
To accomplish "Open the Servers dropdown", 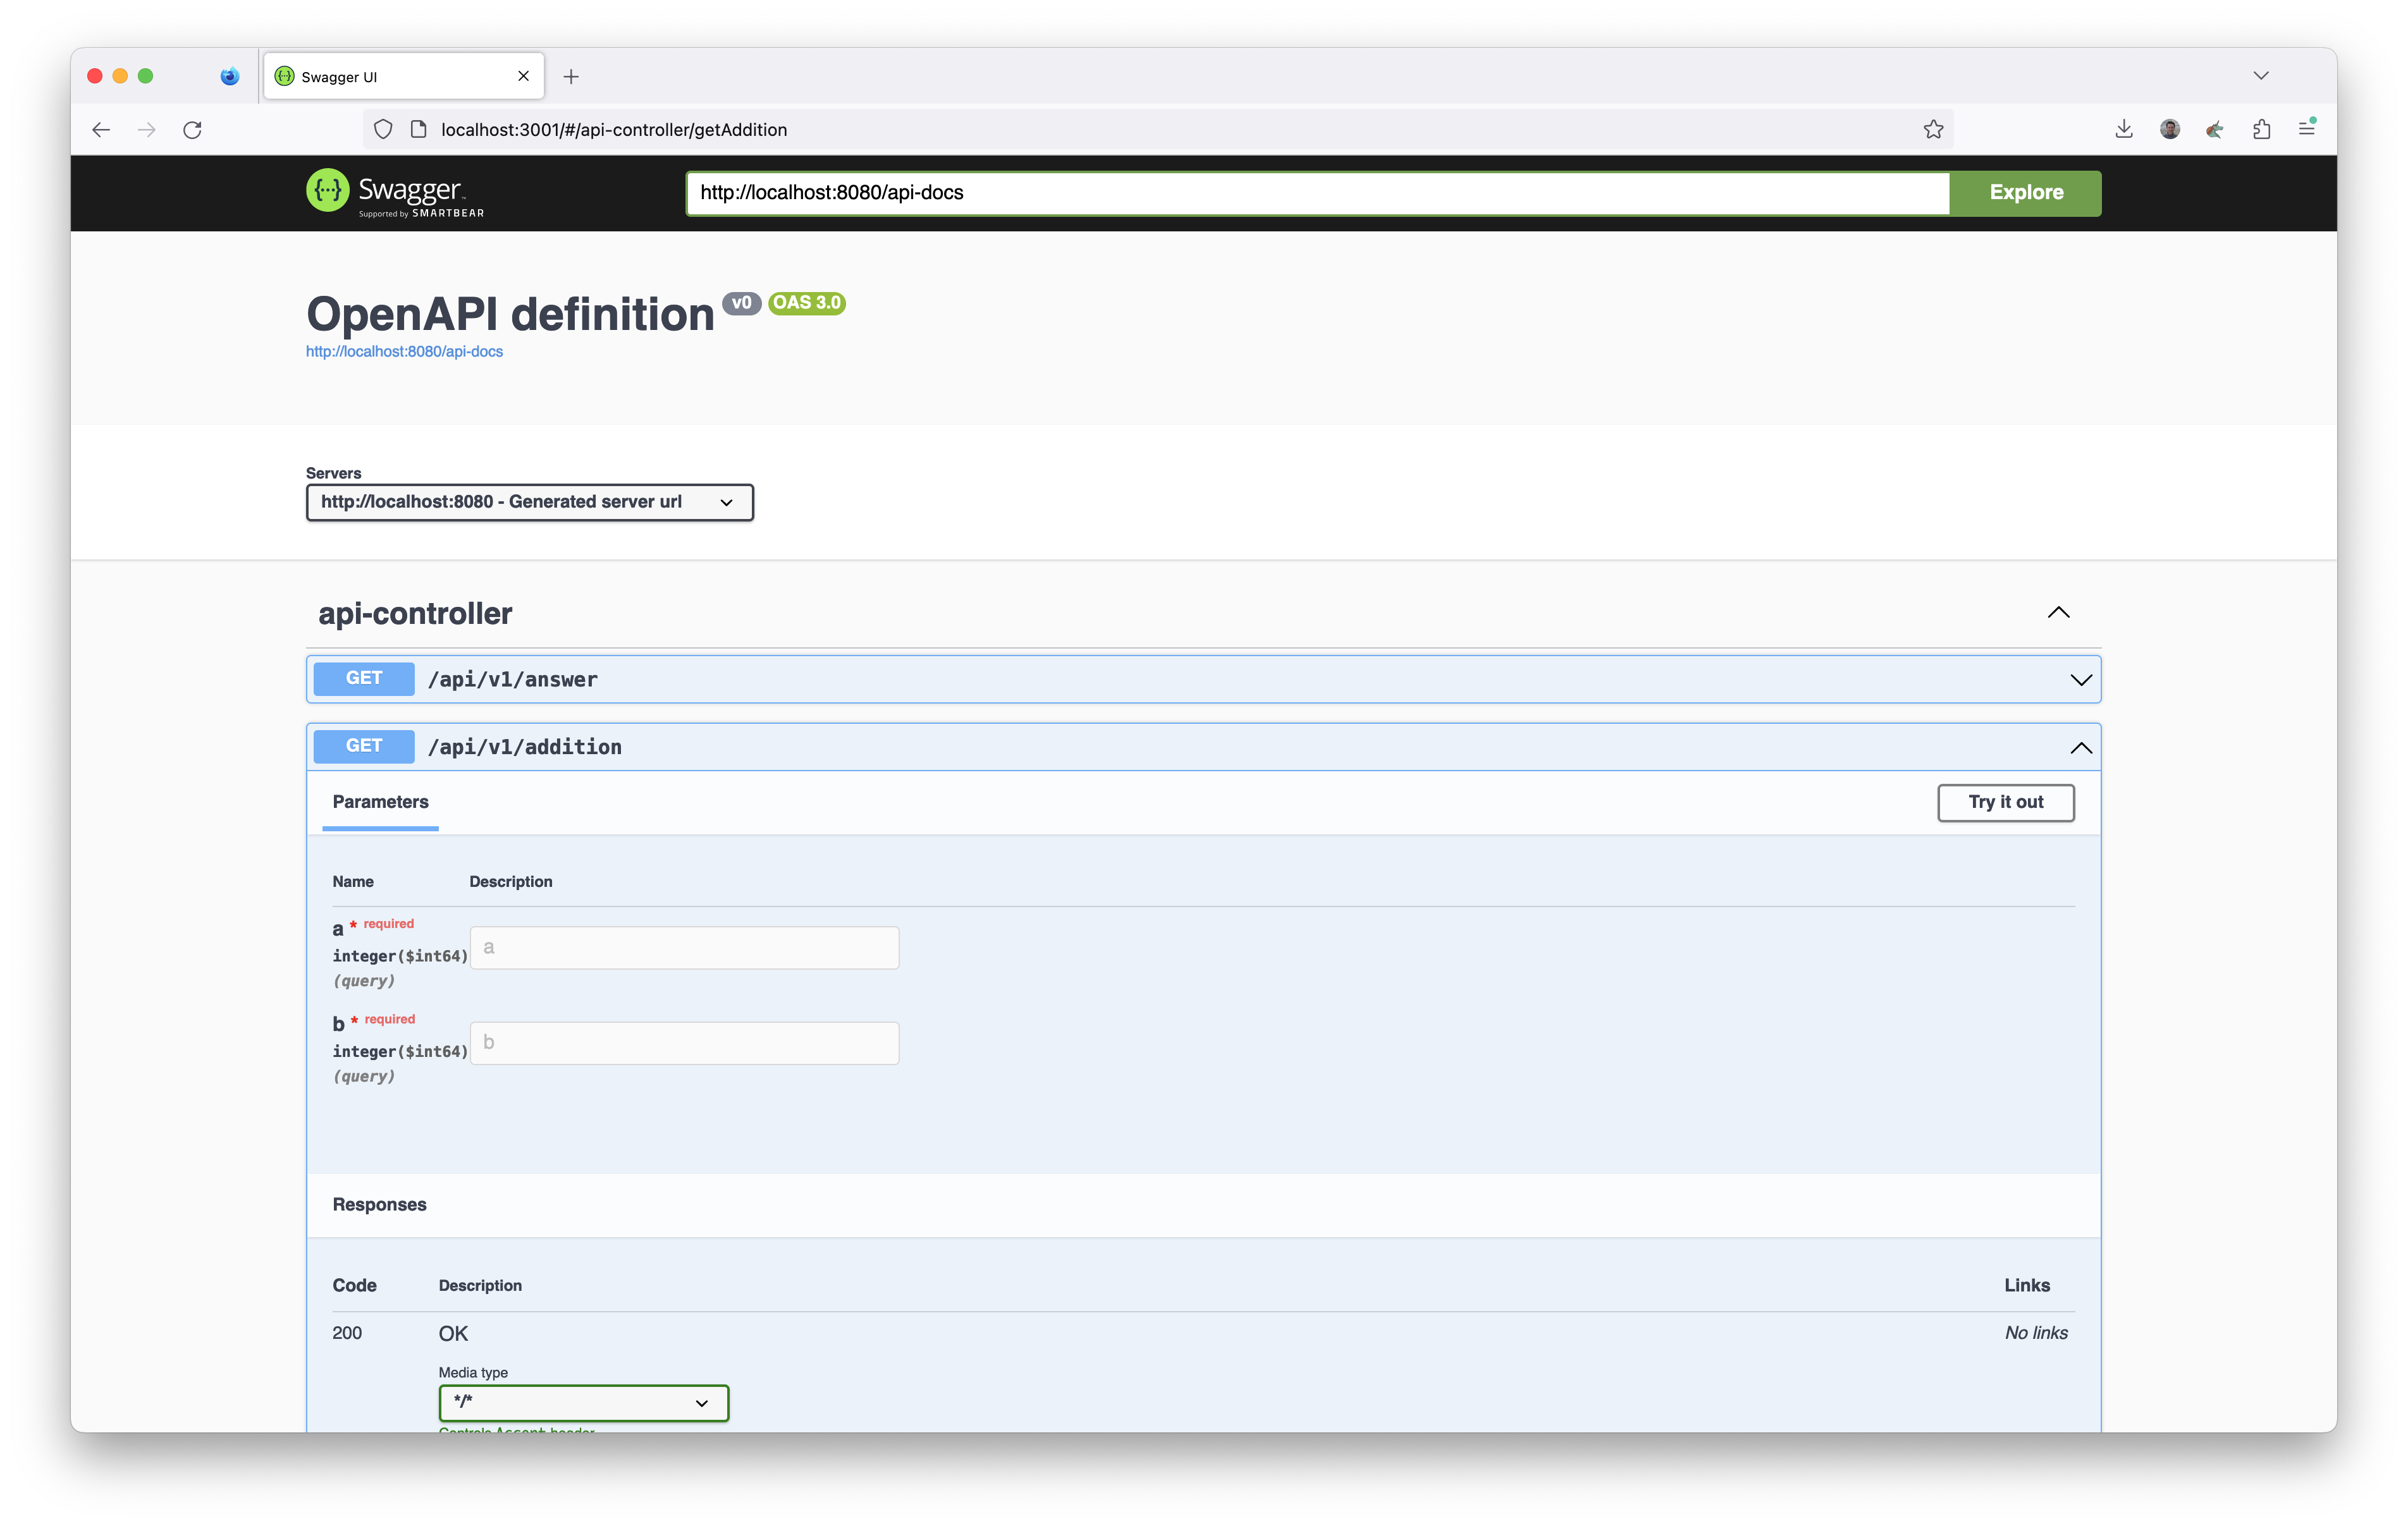I will (529, 502).
